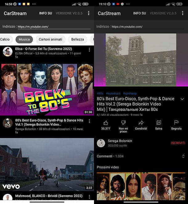Open ELISA Official channel avatar

(7, 52)
